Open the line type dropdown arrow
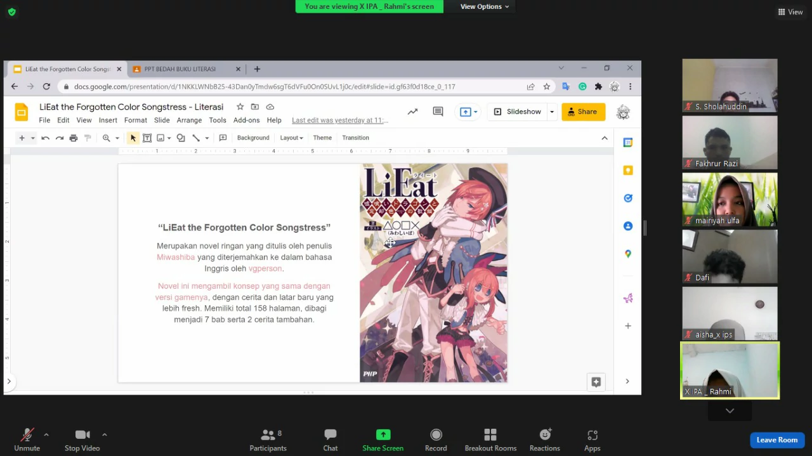The width and height of the screenshot is (812, 456). [x=207, y=138]
